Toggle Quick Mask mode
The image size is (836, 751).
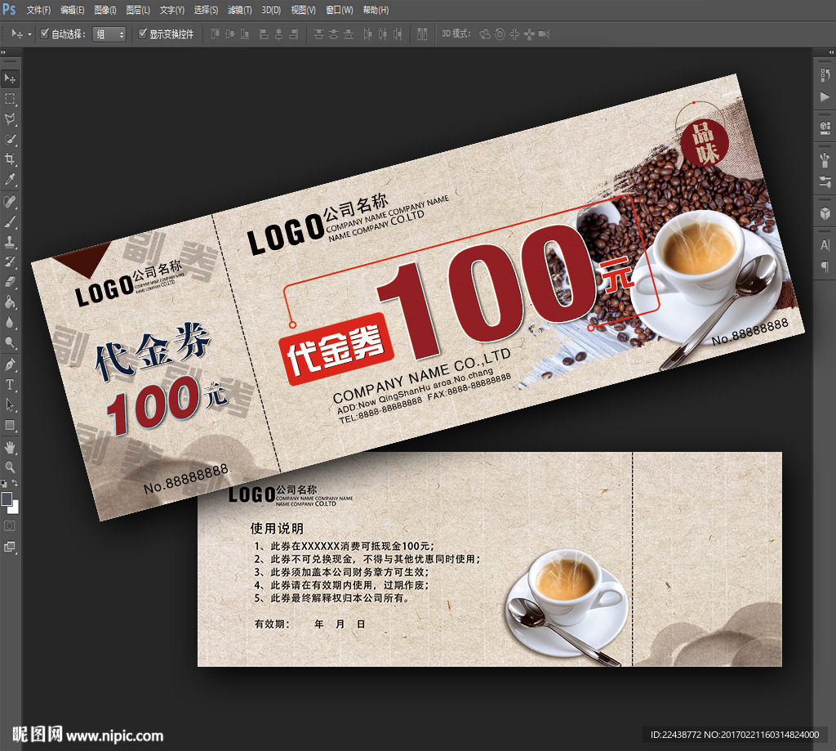point(11,525)
